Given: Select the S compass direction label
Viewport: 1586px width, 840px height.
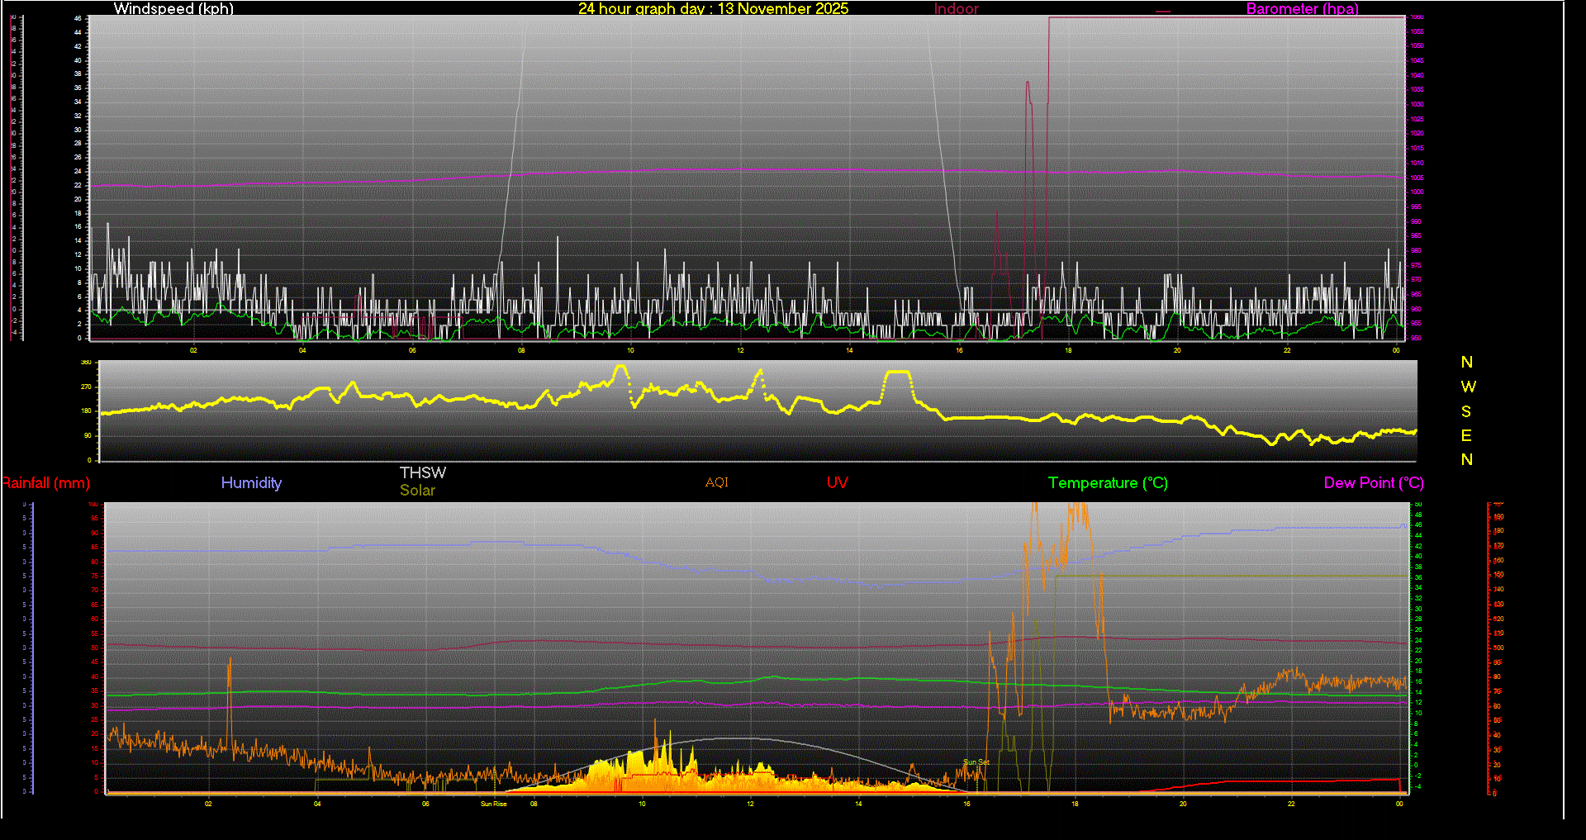Looking at the screenshot, I should [x=1466, y=411].
